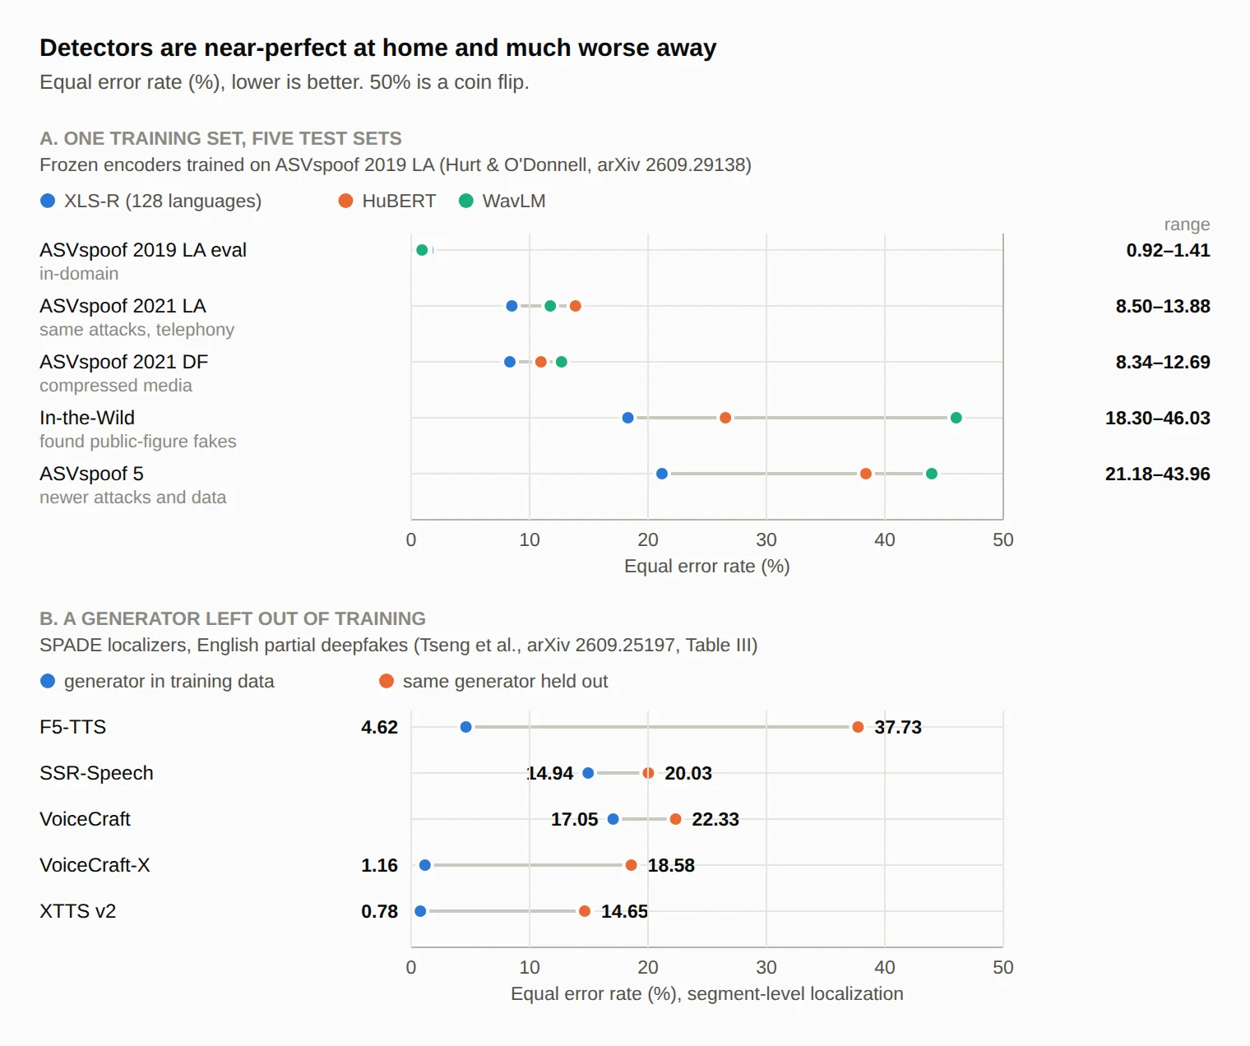Click the blue XLS-R legend dot

(48, 201)
